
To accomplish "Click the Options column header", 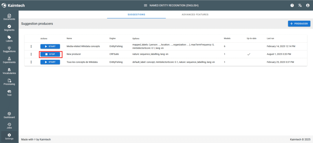I will 136,38.
